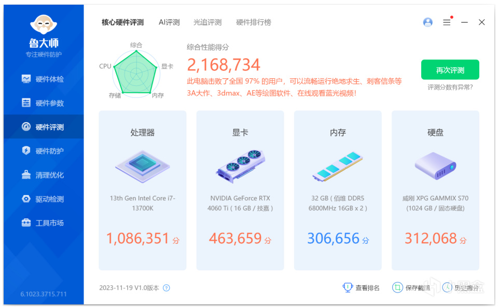The height and width of the screenshot is (308, 498).
Task: Switch to the AI评测 tab
Action: tap(169, 22)
